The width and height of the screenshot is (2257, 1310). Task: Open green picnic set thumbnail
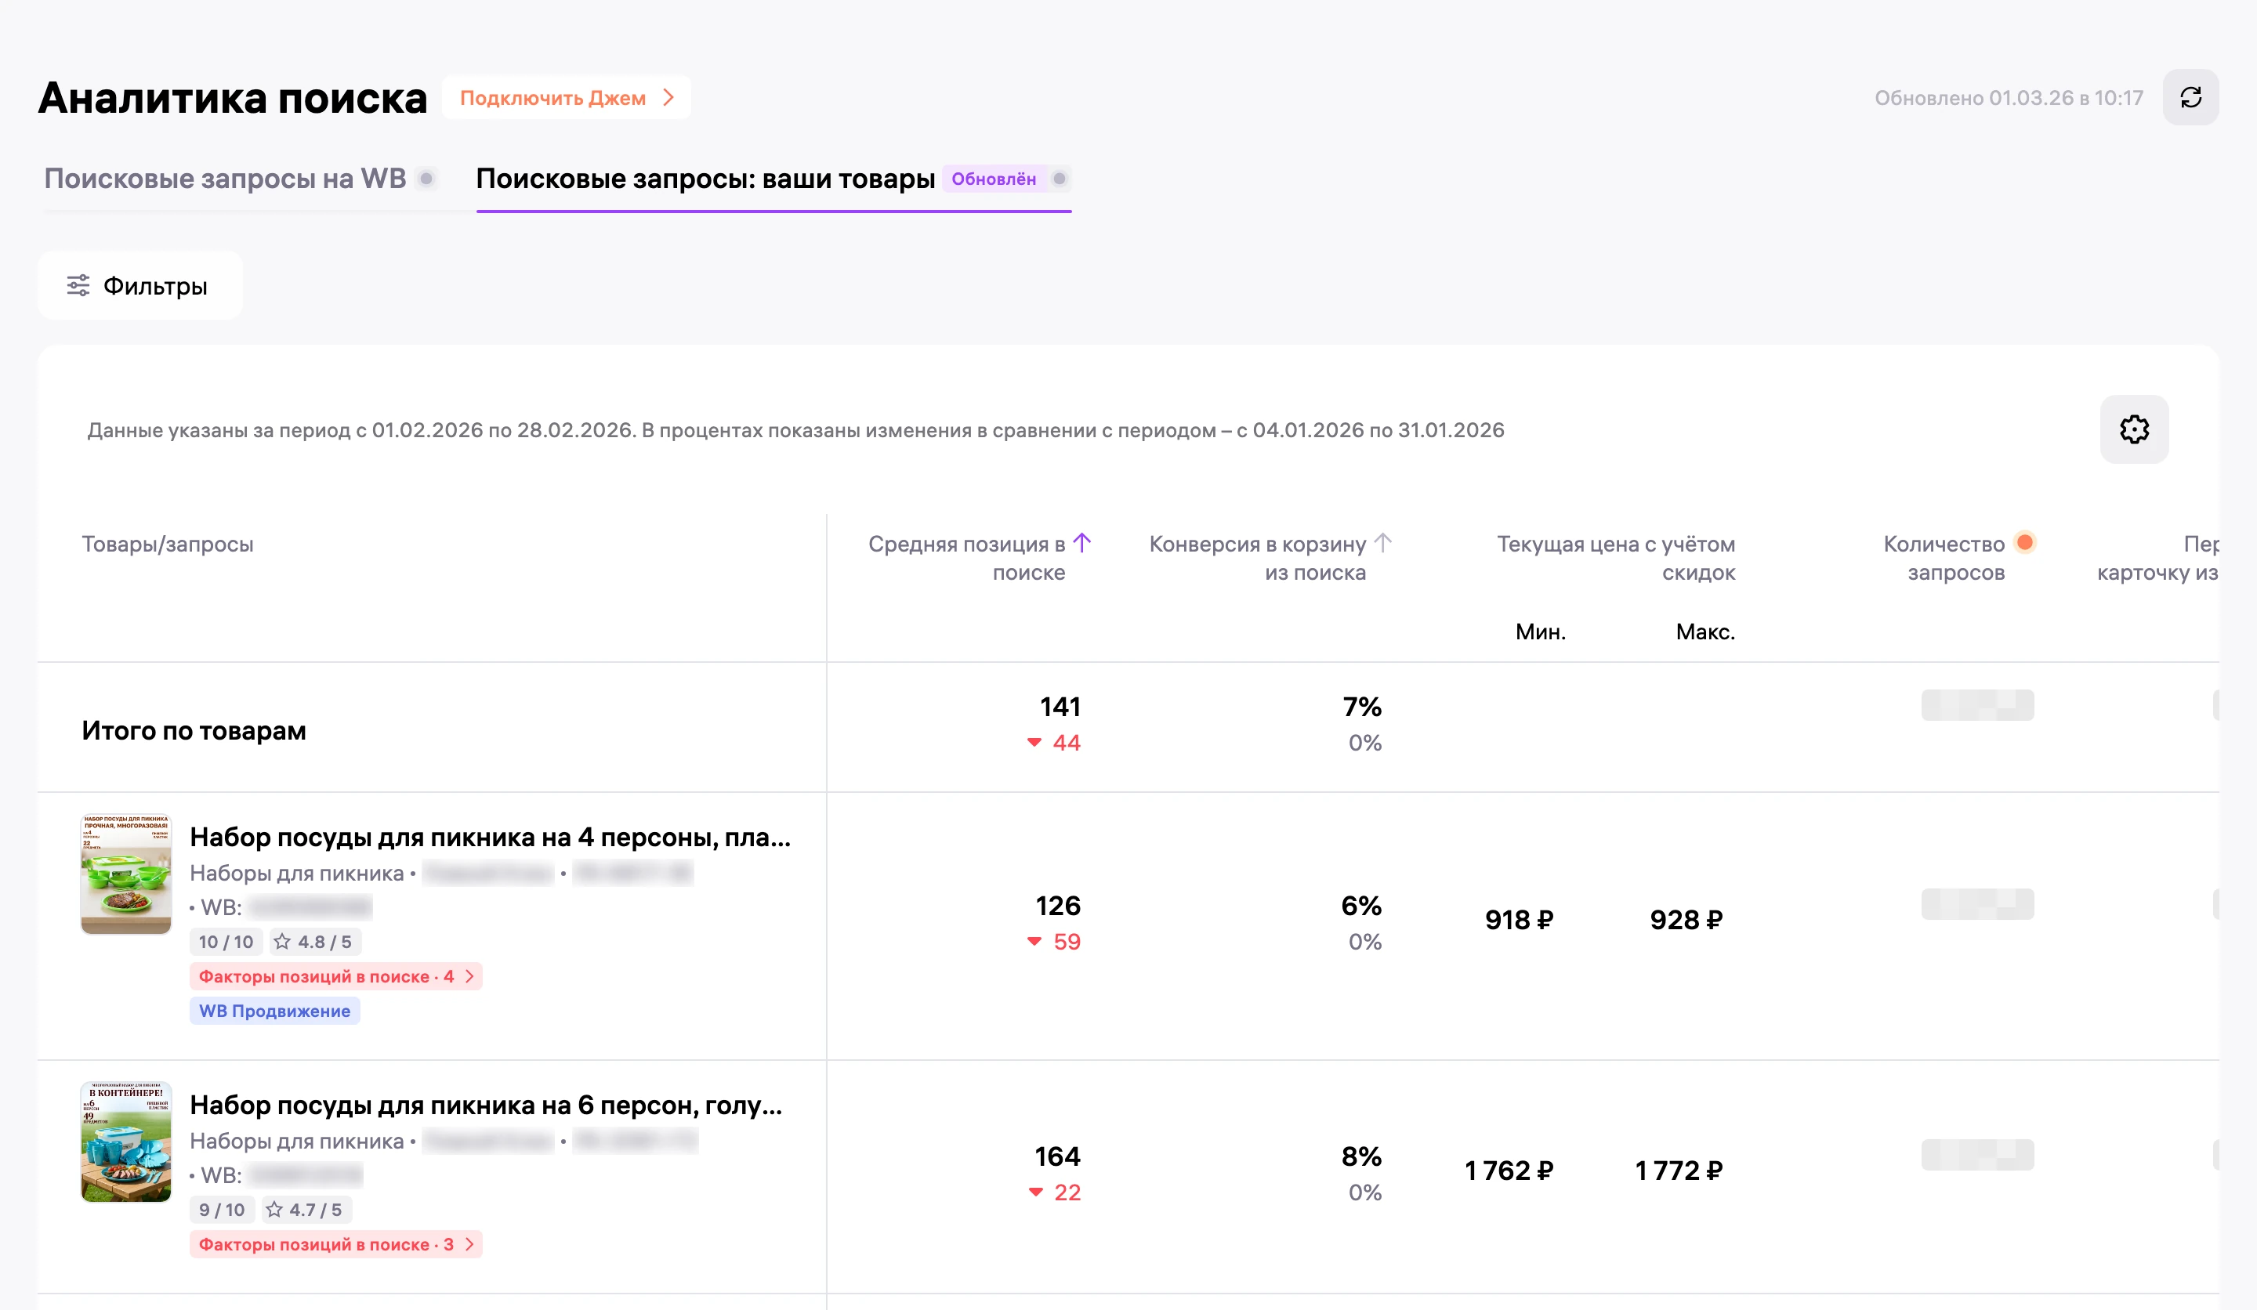(x=126, y=874)
